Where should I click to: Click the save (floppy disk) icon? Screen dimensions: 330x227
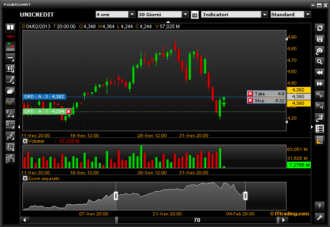pyautogui.click(x=319, y=39)
